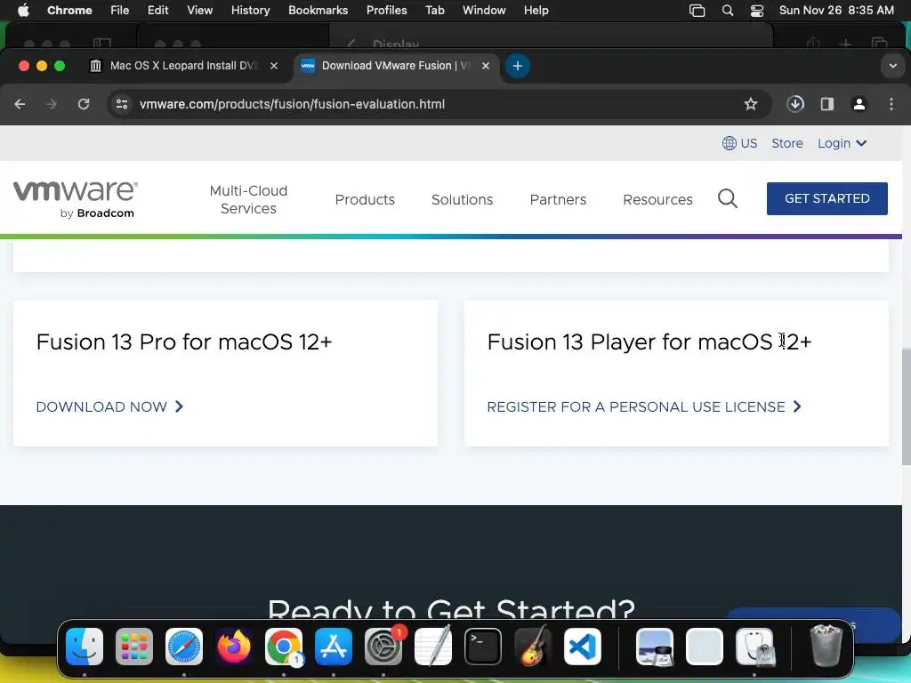
Task: Click Register for a Personal Use License
Action: [644, 406]
